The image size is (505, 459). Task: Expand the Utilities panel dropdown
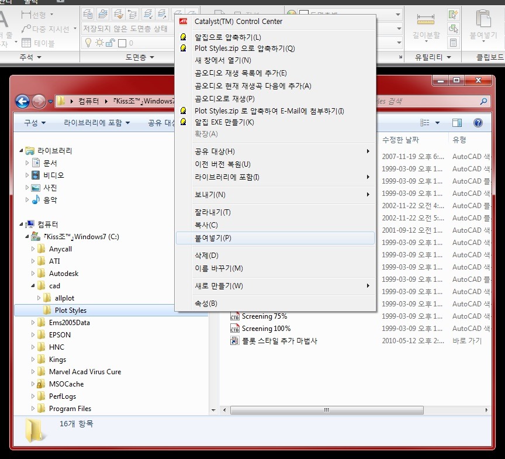point(433,57)
